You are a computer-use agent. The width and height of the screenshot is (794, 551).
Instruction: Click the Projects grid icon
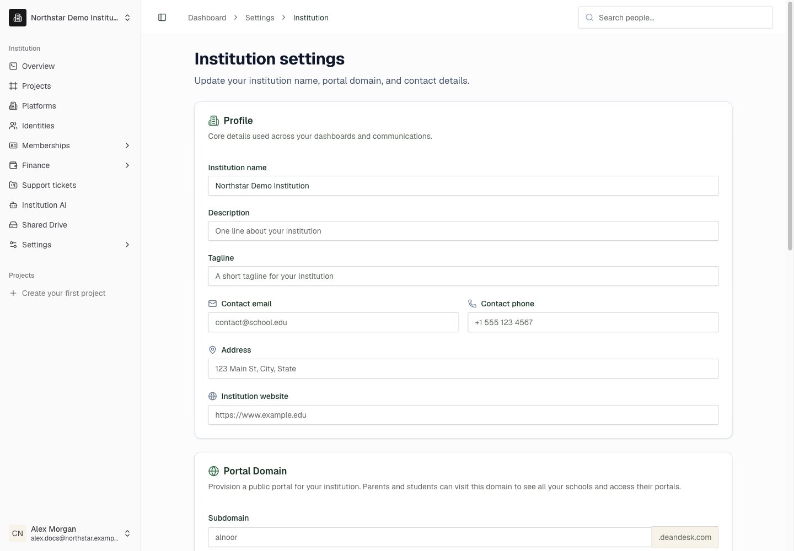coord(13,86)
